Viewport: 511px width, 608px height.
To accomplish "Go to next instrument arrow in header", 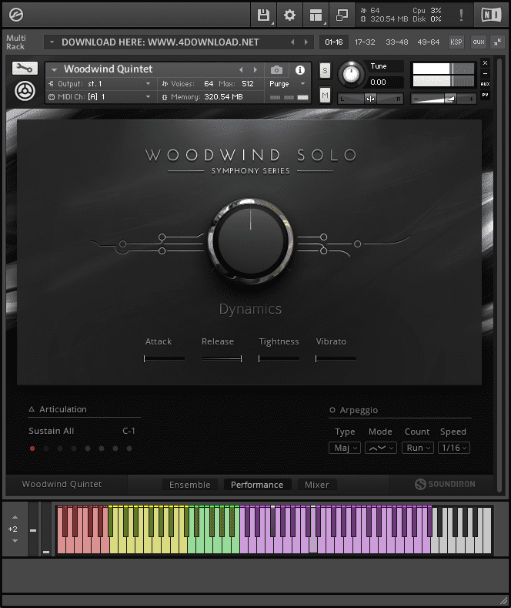I will [x=255, y=70].
